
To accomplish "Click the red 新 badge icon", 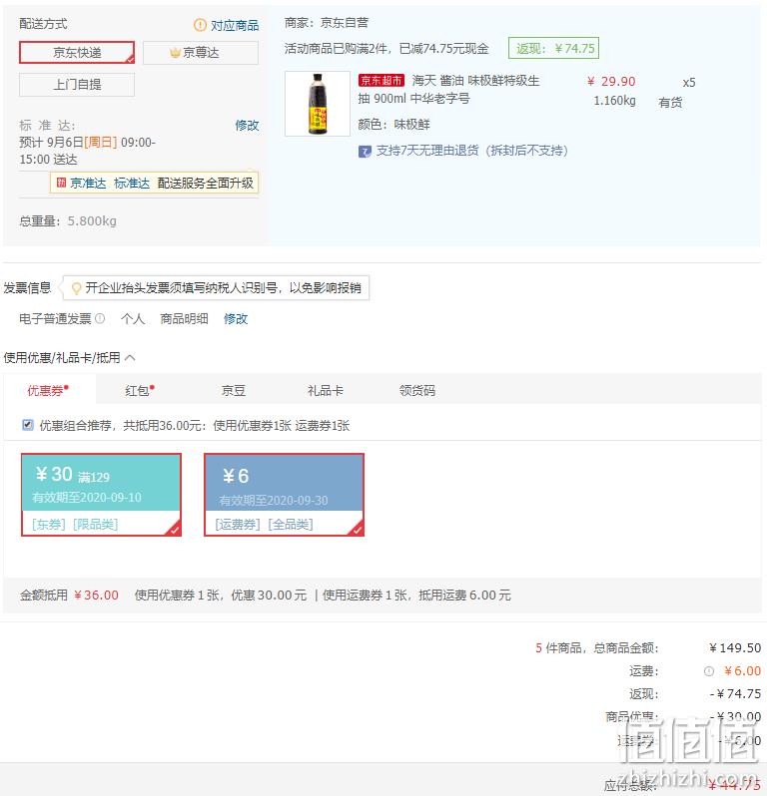I will tap(61, 183).
